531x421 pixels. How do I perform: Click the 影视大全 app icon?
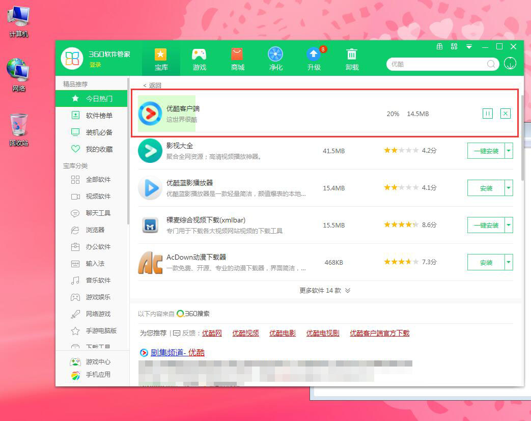(150, 151)
